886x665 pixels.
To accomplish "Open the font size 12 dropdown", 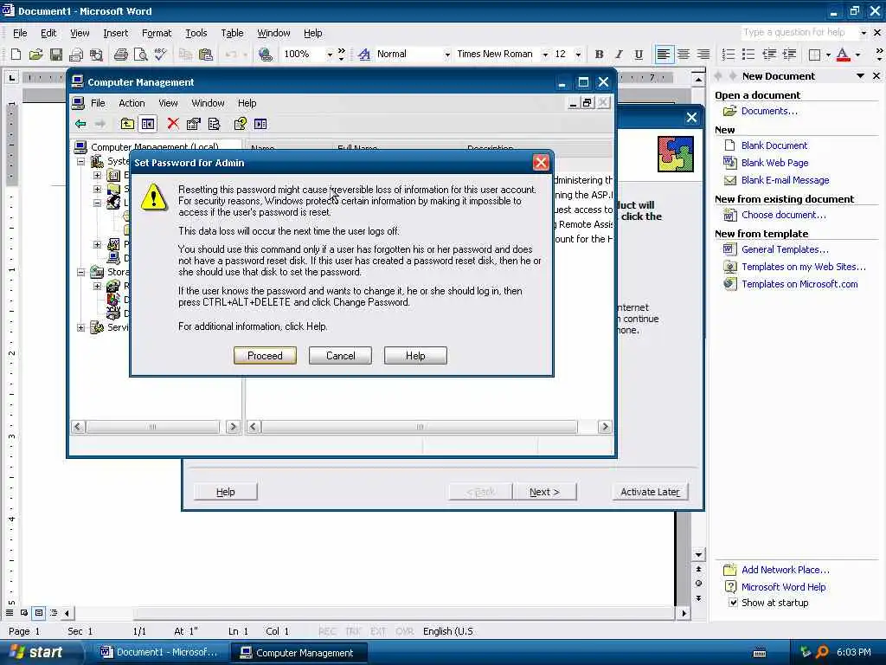I will tap(578, 55).
